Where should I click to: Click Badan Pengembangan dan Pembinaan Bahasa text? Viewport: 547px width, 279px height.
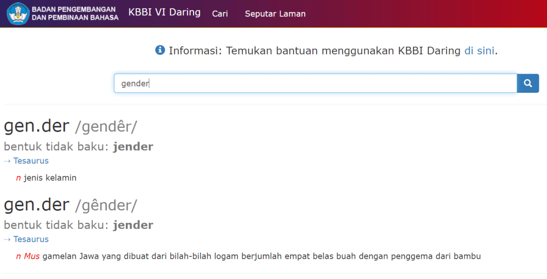75,14
